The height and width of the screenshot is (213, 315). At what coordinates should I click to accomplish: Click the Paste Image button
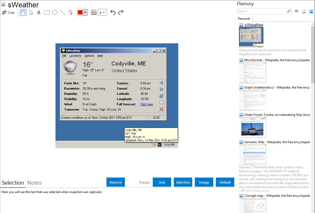(204, 182)
